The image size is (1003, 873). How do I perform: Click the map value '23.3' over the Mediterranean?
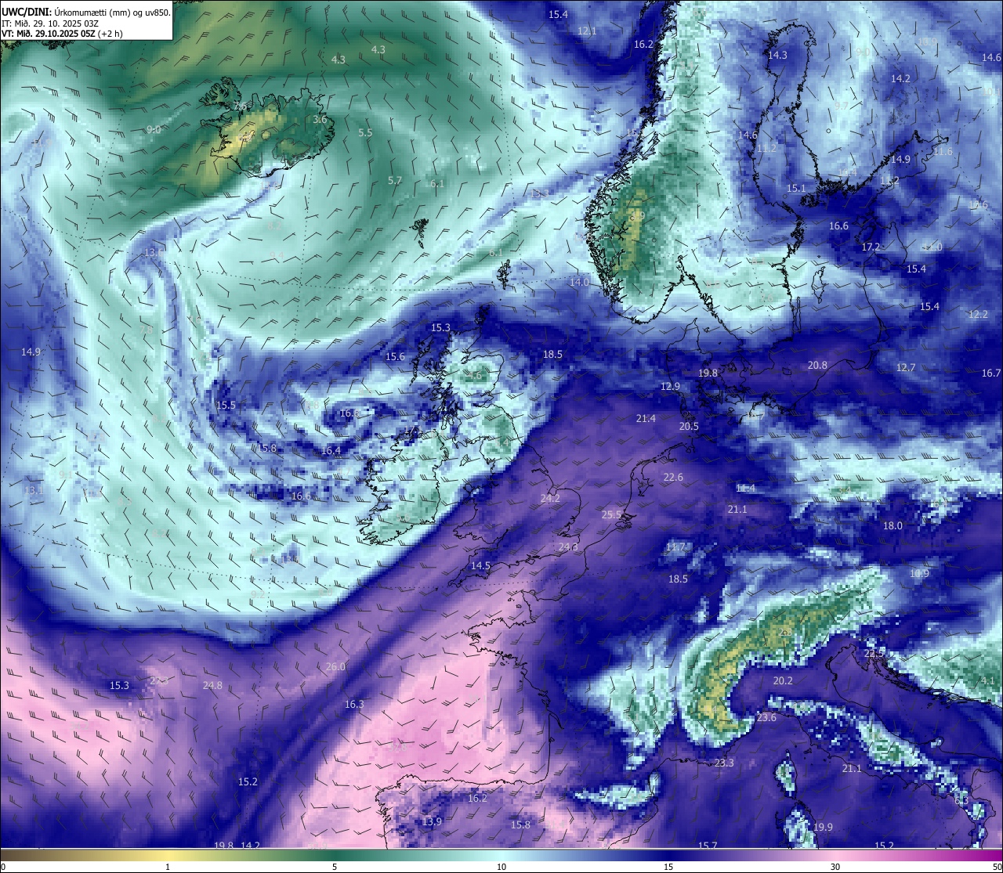click(724, 763)
